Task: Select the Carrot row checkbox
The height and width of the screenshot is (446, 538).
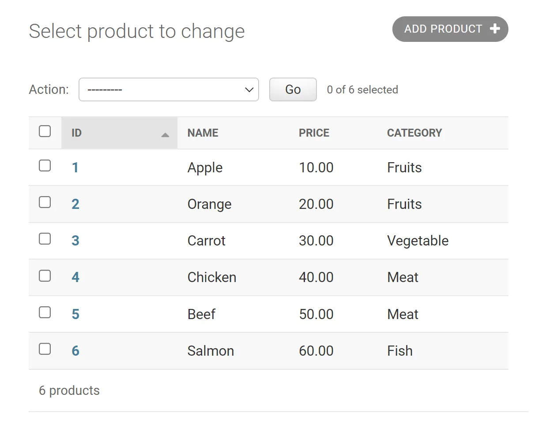Action: pos(45,239)
